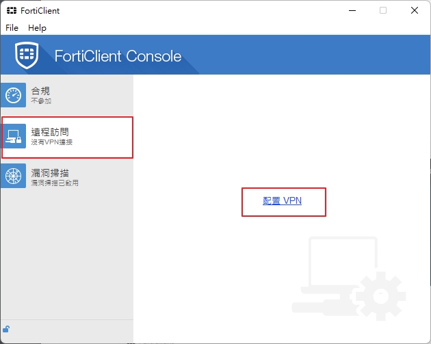This screenshot has width=431, height=344.
Task: Click the FortiClient title bar app icon
Action: point(12,10)
